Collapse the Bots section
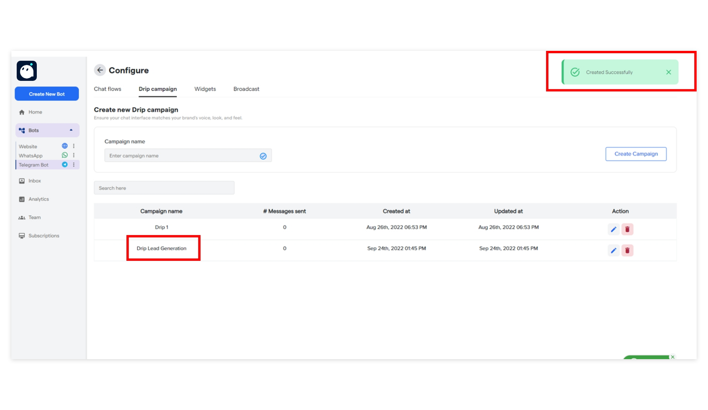 click(71, 130)
